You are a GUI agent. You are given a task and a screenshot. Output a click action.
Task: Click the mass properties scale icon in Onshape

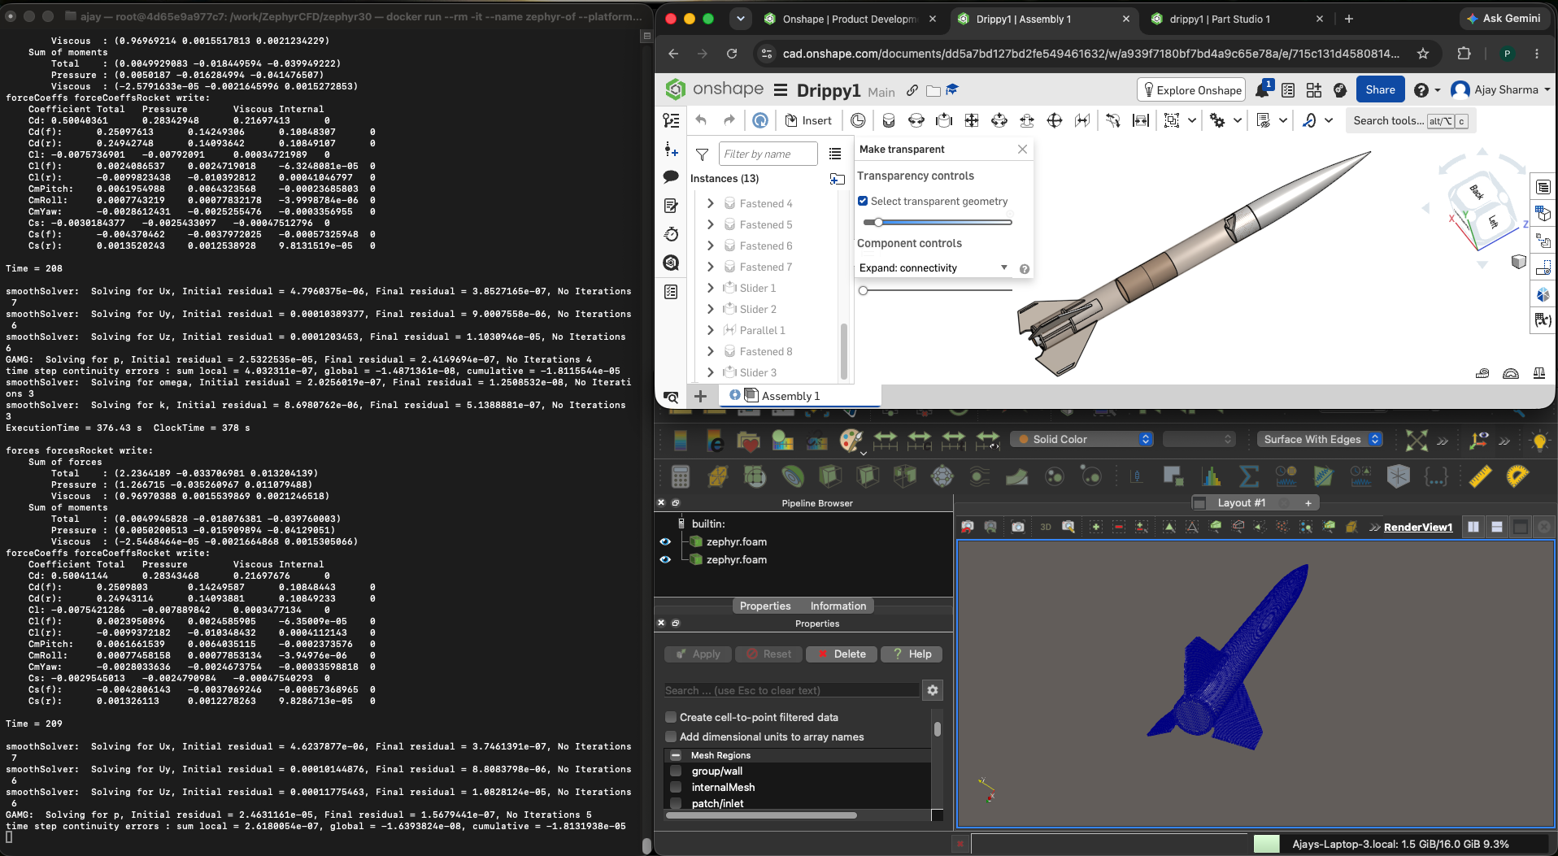(1539, 373)
